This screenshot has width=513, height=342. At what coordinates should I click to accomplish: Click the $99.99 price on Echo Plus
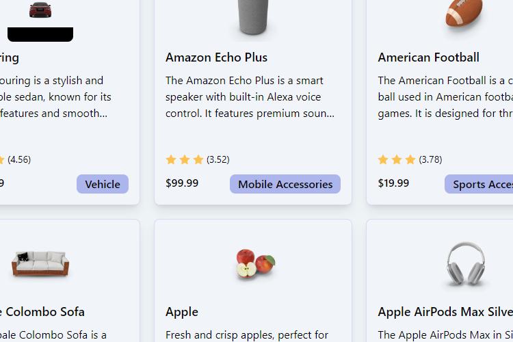(x=182, y=183)
